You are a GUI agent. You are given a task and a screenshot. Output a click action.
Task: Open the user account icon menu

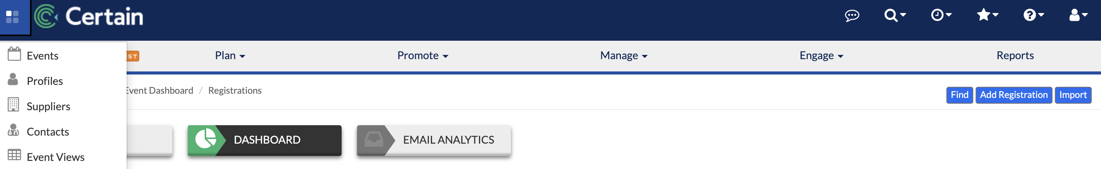click(x=1078, y=15)
